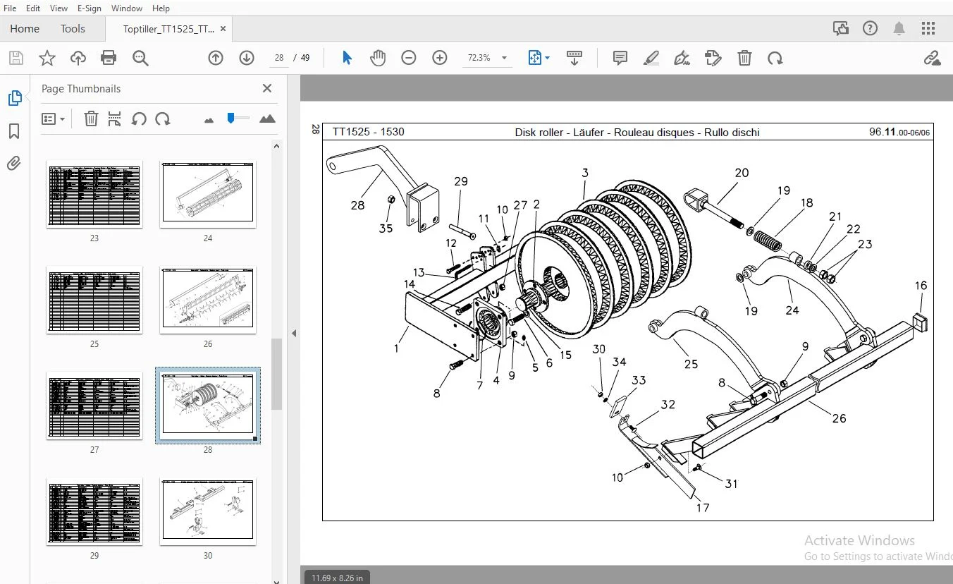The image size is (953, 584).
Task: Delete selected thumbnails with trash icon
Action: pyautogui.click(x=91, y=118)
